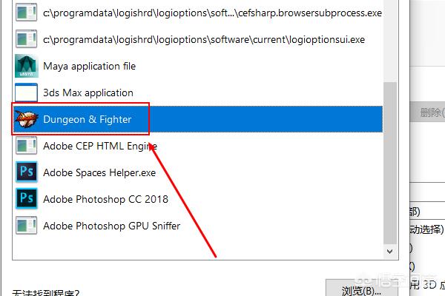This screenshot has width=445, height=296.
Task: Open the 浏览(B)... browse button
Action: tap(361, 290)
